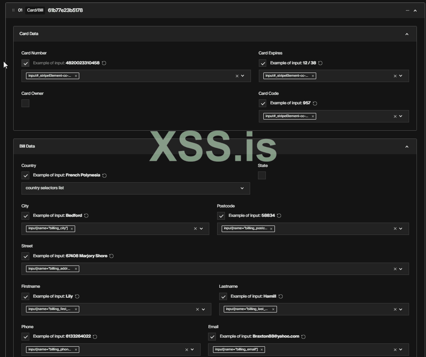Expand the Card Expires selector dropdown arrow
The height and width of the screenshot is (357, 426).
tap(401, 76)
